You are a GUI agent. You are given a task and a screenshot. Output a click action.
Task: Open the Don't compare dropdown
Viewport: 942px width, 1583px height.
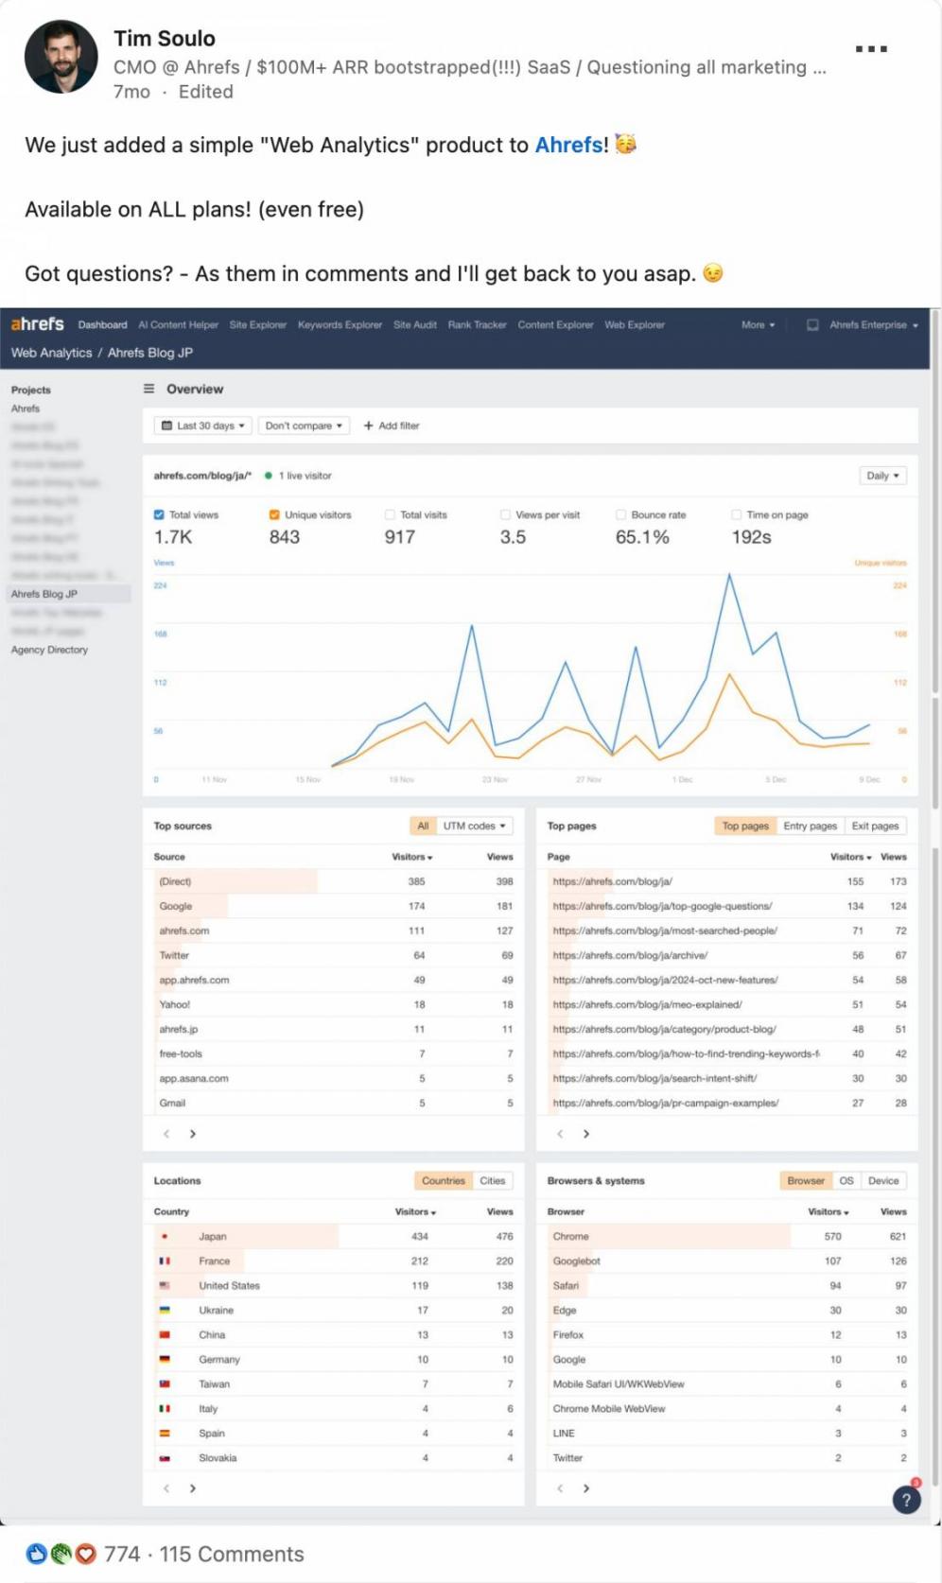(304, 426)
